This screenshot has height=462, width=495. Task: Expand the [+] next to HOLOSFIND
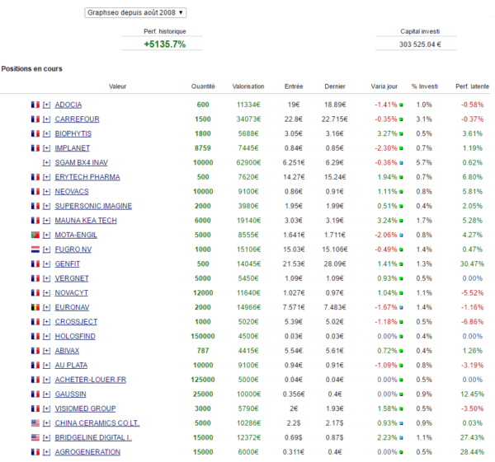pos(47,336)
